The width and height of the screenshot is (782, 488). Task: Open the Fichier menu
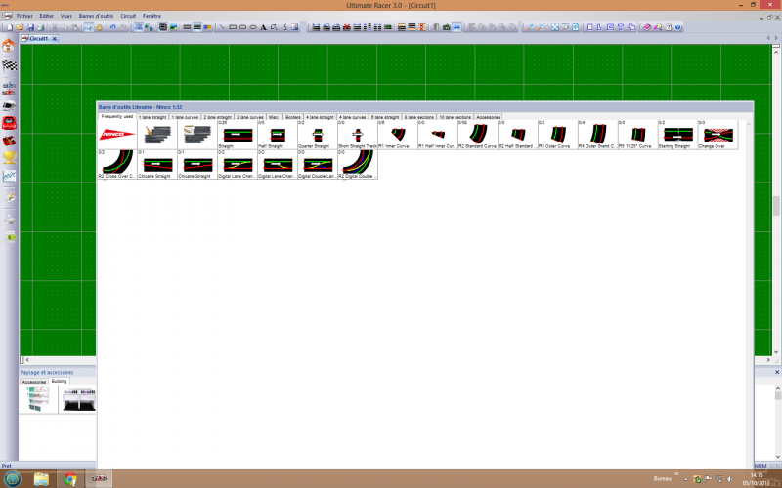pyautogui.click(x=24, y=17)
